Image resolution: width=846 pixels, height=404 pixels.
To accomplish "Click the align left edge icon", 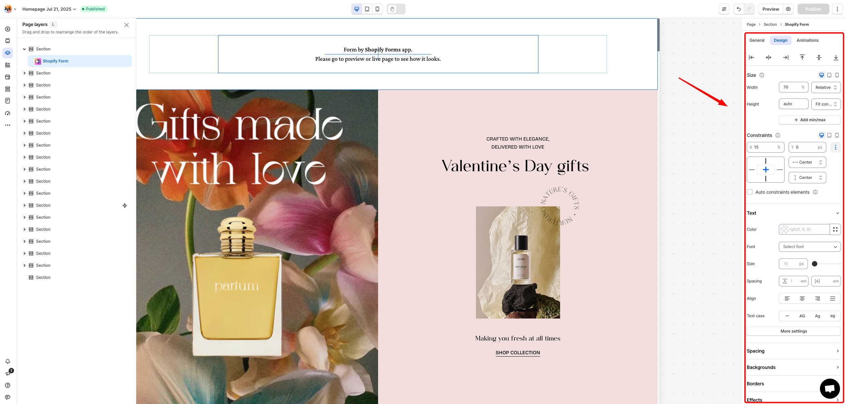I will tap(751, 57).
